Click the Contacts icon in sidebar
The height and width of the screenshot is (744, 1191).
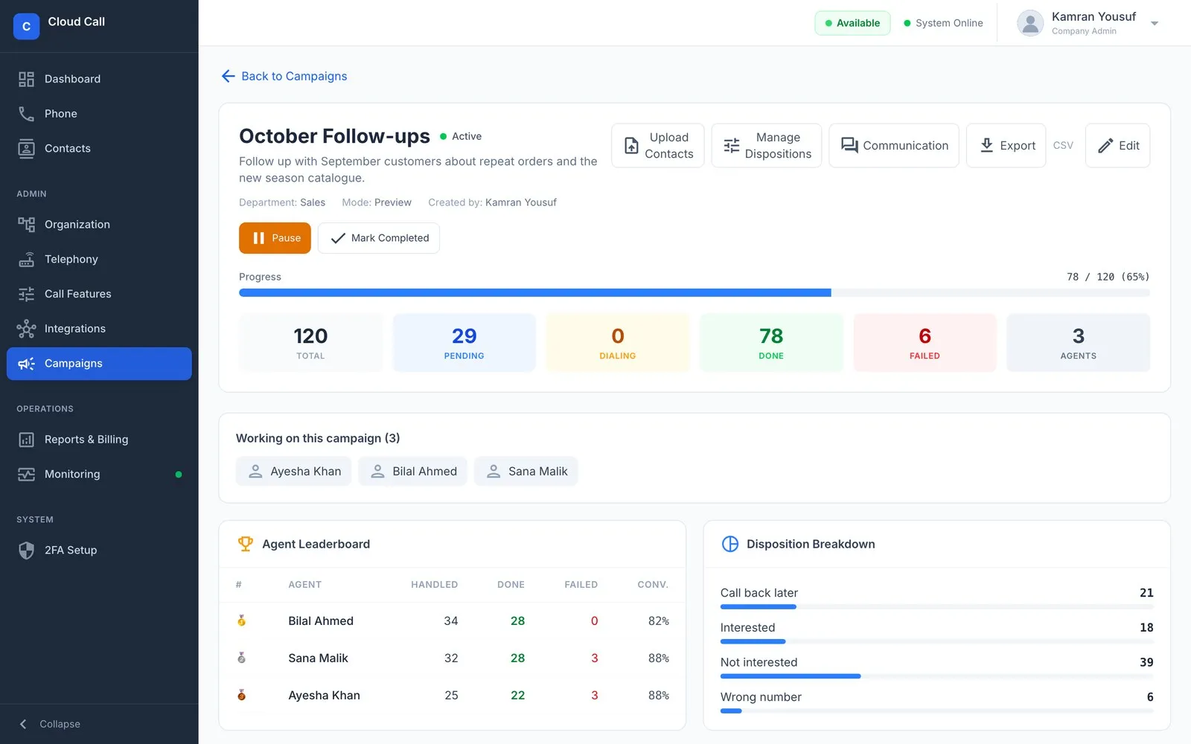pyautogui.click(x=26, y=149)
